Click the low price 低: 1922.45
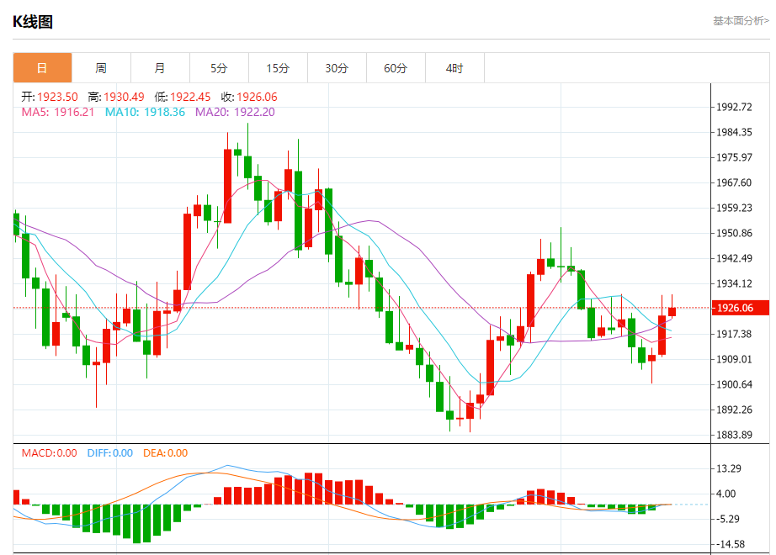 (183, 97)
